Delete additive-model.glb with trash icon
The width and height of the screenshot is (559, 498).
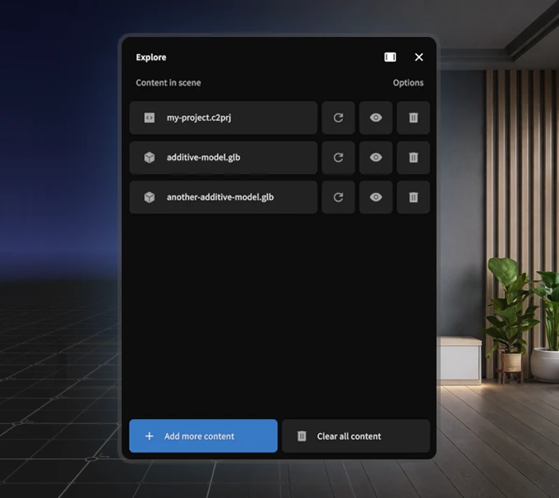(x=413, y=158)
